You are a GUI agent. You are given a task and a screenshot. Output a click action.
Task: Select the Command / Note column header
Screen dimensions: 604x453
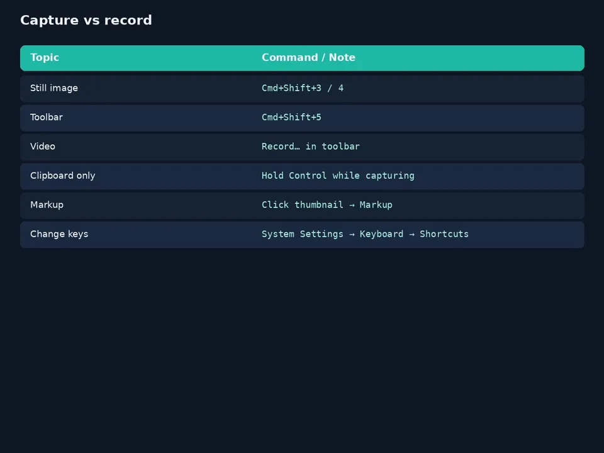(x=308, y=57)
